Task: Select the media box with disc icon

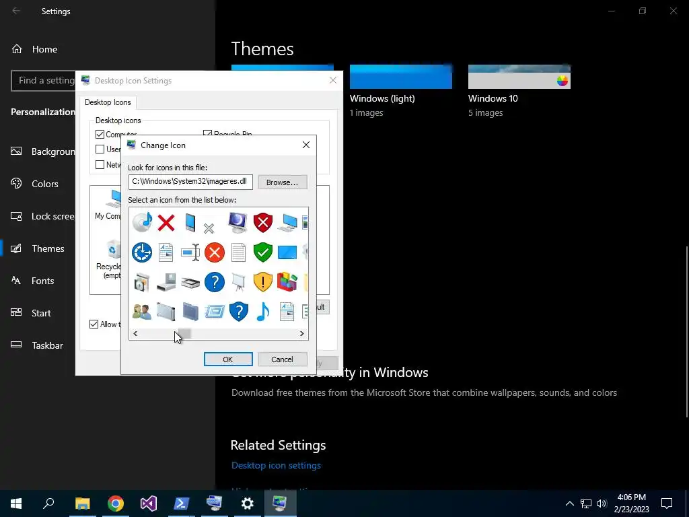Action: [x=142, y=282]
